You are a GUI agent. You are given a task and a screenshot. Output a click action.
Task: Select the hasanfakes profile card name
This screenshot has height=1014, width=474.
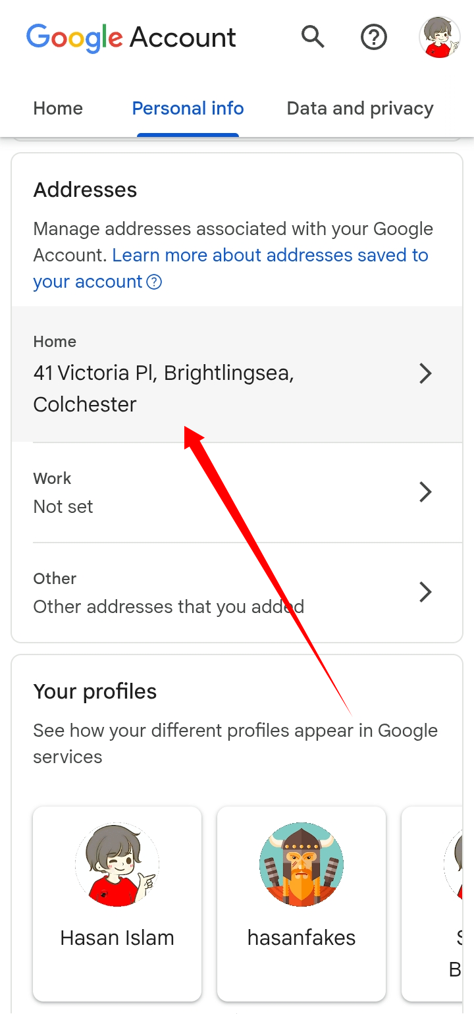[x=302, y=938]
